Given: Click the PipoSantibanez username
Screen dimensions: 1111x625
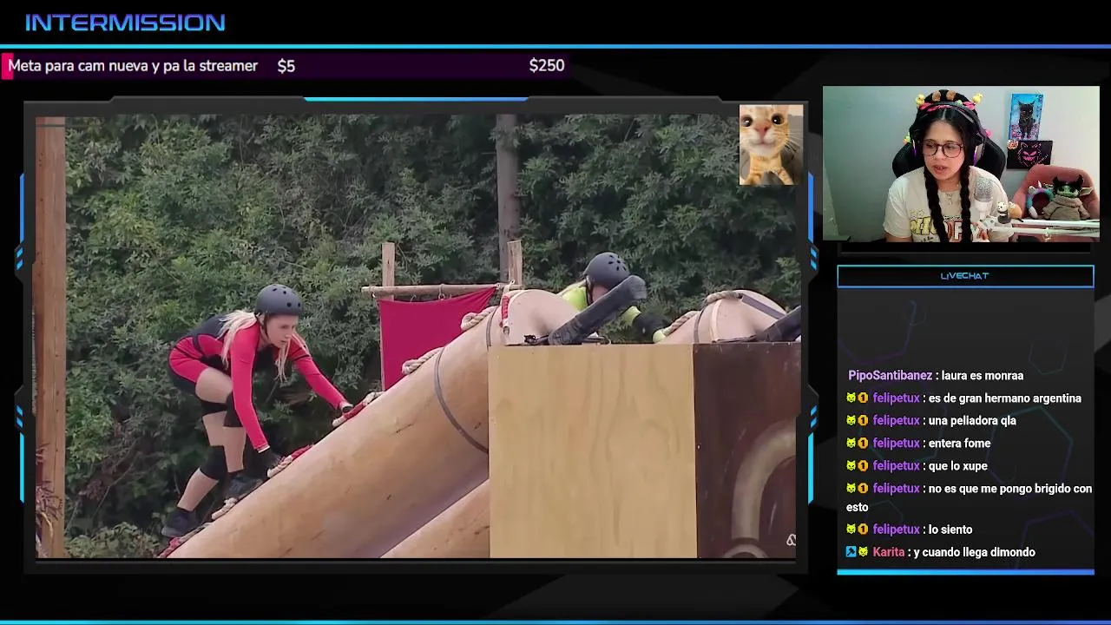Looking at the screenshot, I should (x=890, y=376).
